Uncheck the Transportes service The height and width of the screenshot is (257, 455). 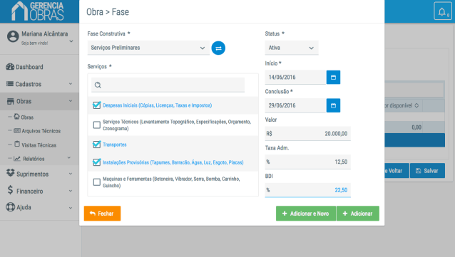(96, 145)
